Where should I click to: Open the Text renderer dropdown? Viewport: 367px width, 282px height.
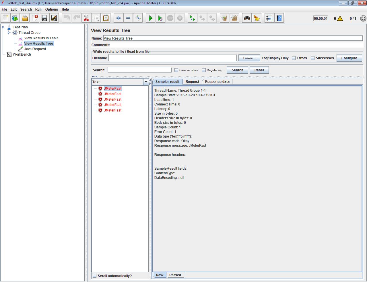pyautogui.click(x=146, y=82)
